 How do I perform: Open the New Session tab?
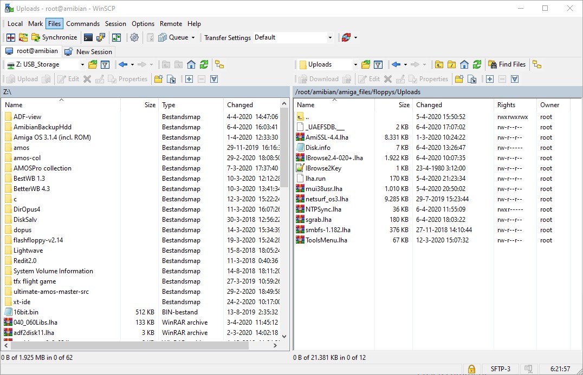click(x=88, y=51)
